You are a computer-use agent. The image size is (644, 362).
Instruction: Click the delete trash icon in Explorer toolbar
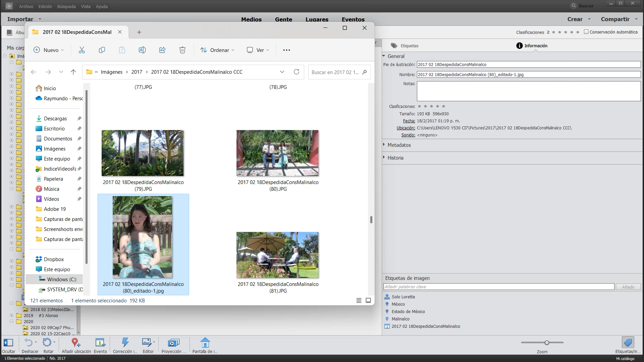point(182,50)
